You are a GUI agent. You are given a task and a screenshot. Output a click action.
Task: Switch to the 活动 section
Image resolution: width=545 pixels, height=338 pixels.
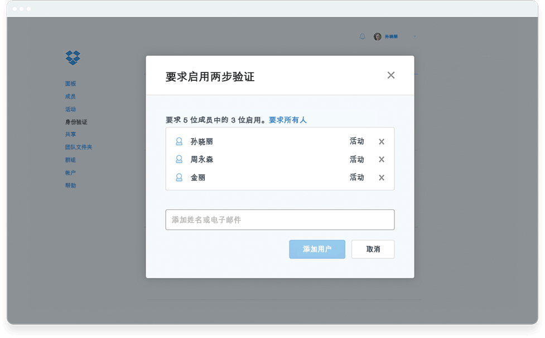[x=71, y=109]
